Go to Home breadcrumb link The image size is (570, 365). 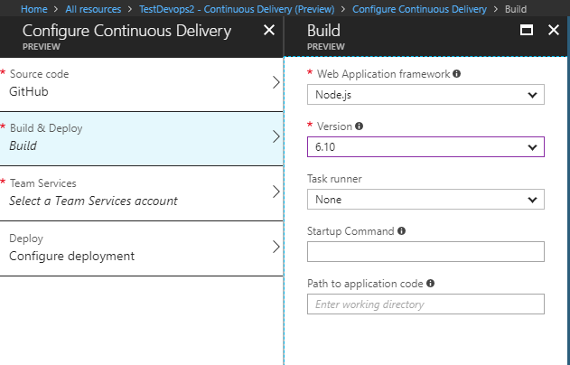tap(34, 9)
